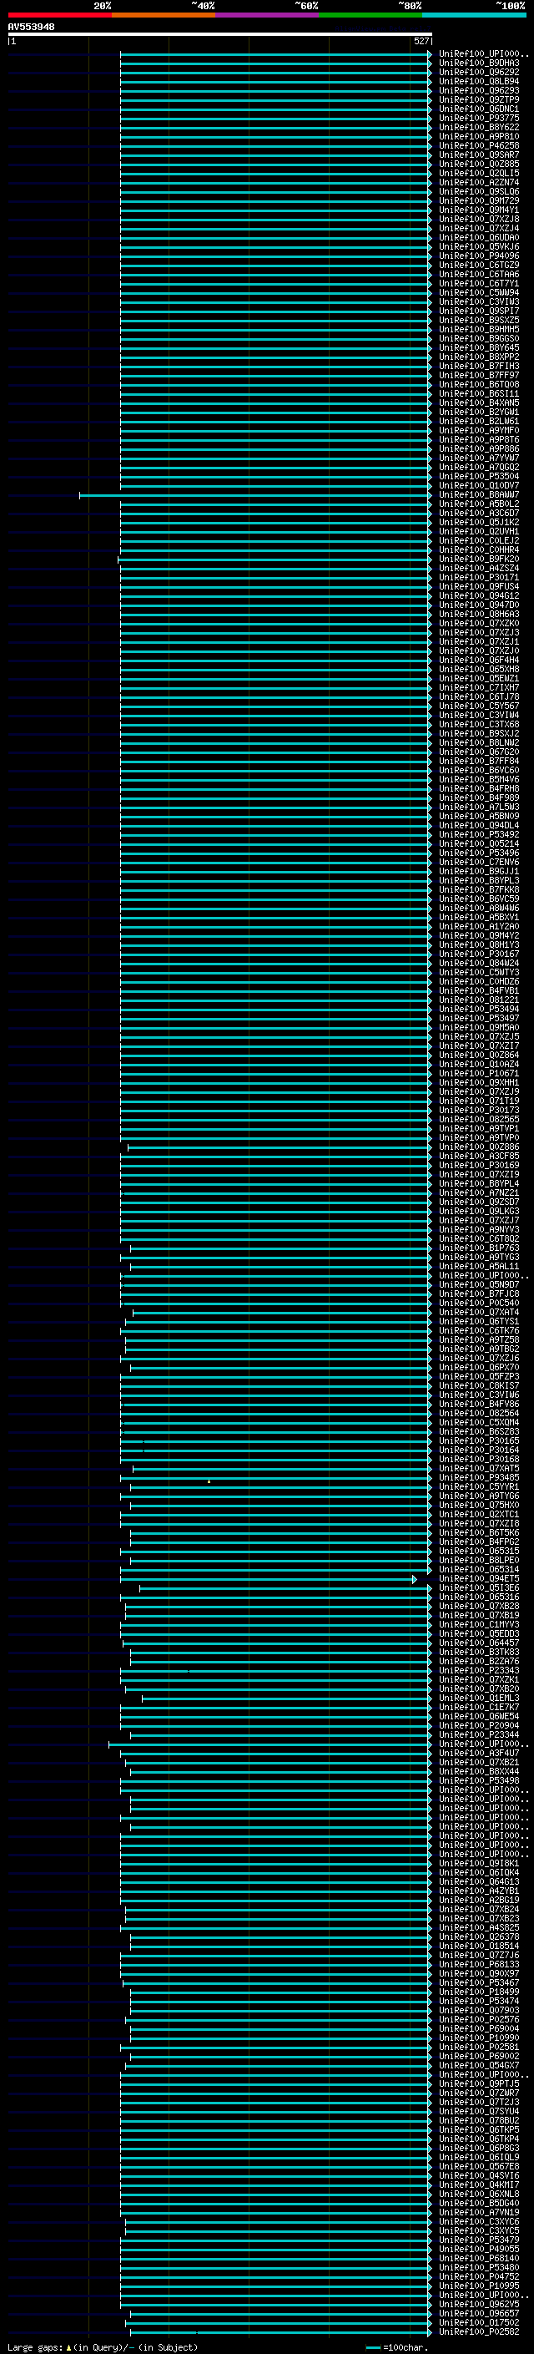Select the UniRef100_P93775 label
This screenshot has width=534, height=2354.
479,118
